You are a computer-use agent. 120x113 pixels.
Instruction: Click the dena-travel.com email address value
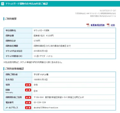pyautogui.click(x=46, y=108)
